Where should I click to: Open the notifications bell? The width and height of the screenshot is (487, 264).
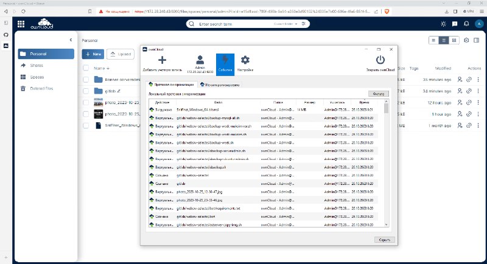(466, 24)
